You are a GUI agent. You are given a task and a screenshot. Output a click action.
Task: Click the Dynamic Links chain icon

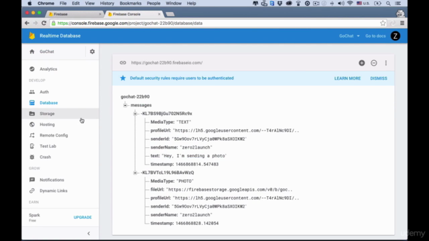32,191
